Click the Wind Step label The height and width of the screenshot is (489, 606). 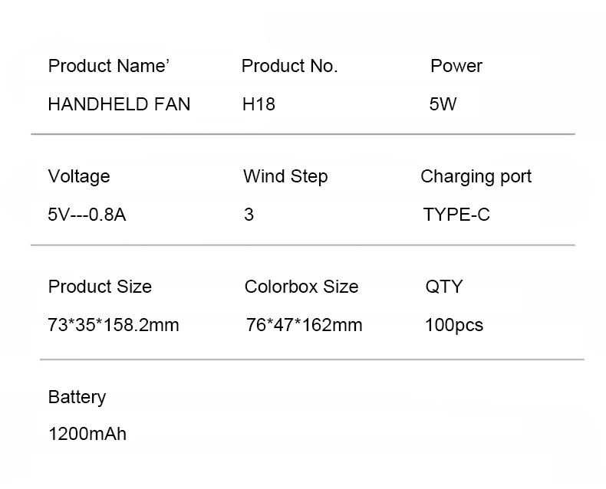click(285, 176)
